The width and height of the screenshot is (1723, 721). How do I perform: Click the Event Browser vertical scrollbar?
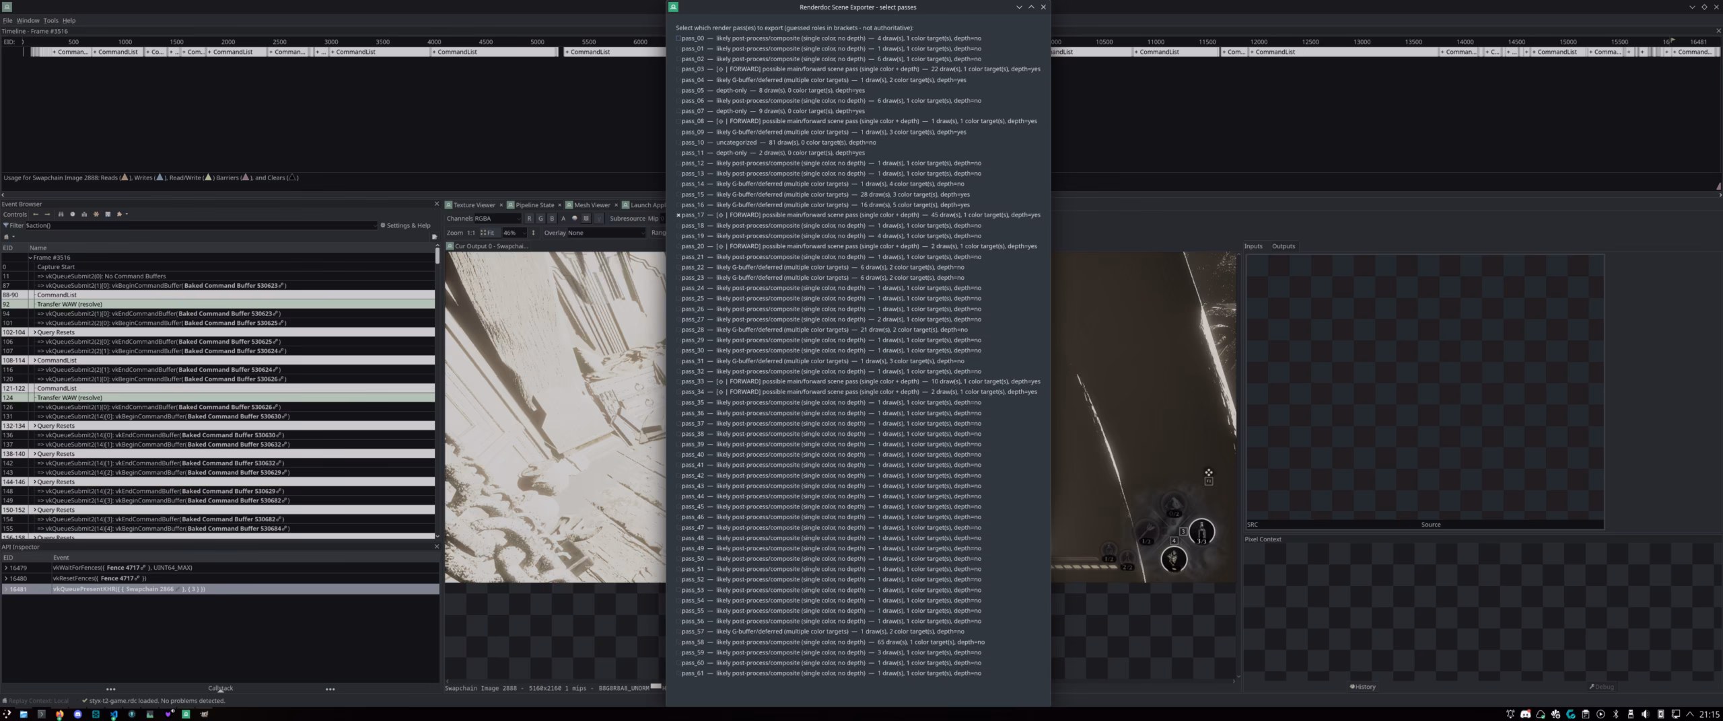tap(437, 391)
